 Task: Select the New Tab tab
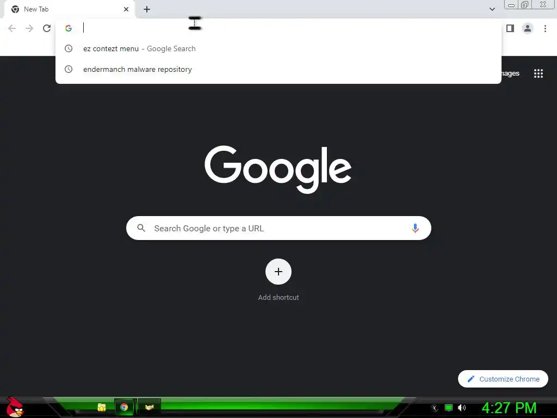coord(70,9)
